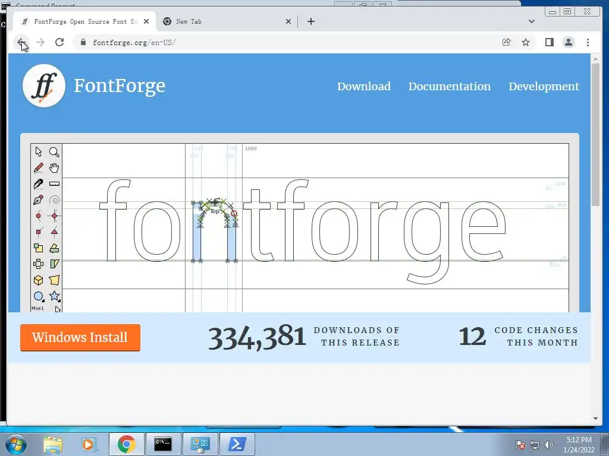Viewport: 609px width, 456px height.
Task: Open Windows Media Player from taskbar
Action: pos(89,444)
